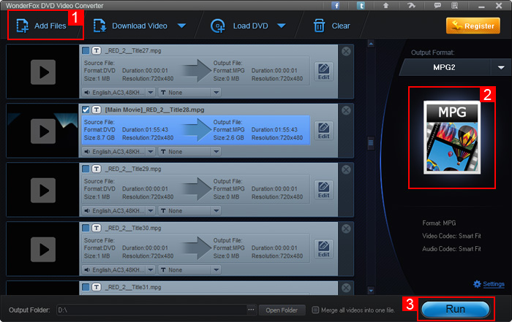Click the MPG output format icon
Viewport: 512px width, 322px height.
tap(451, 138)
